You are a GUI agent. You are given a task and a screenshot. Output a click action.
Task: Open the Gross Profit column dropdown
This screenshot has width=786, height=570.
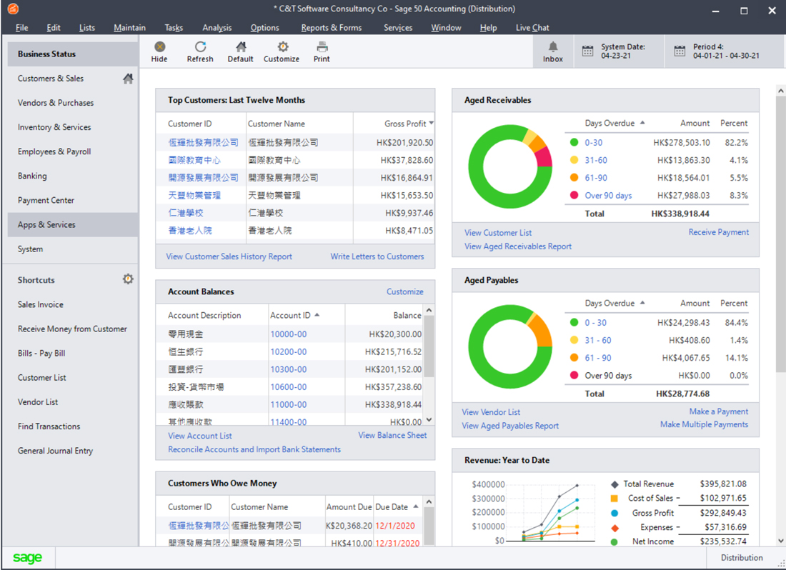[x=431, y=123]
